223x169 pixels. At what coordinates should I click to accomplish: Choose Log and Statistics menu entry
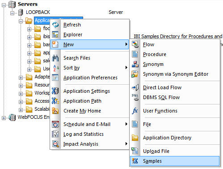[x=89, y=134]
